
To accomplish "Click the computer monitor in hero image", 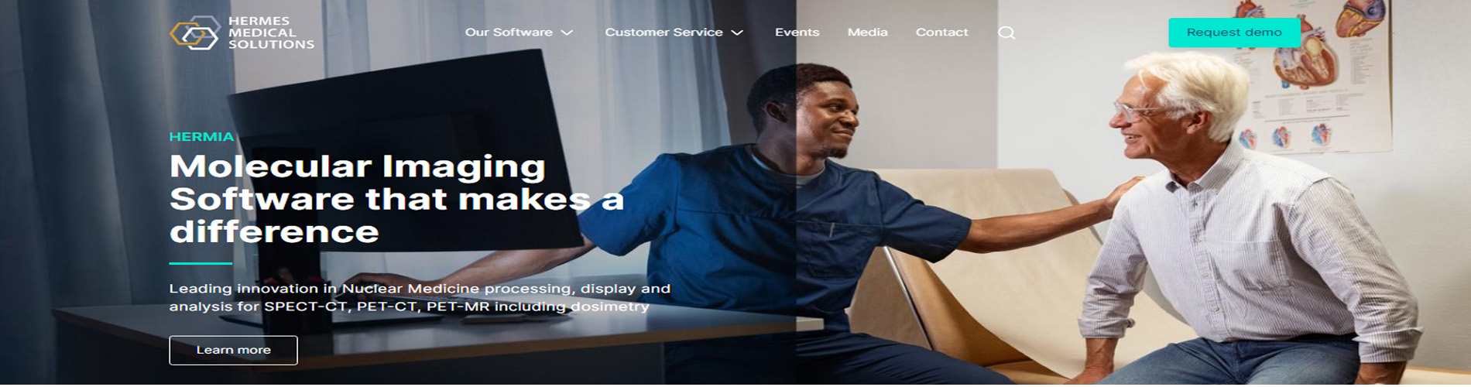I will pos(403,155).
